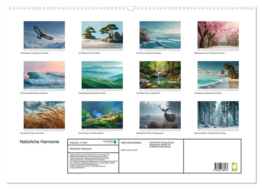Screen dimensions: 262x189
Task: Click caption 'Freiheit liegt in der Weite des Himmels'
Action: (35, 53)
